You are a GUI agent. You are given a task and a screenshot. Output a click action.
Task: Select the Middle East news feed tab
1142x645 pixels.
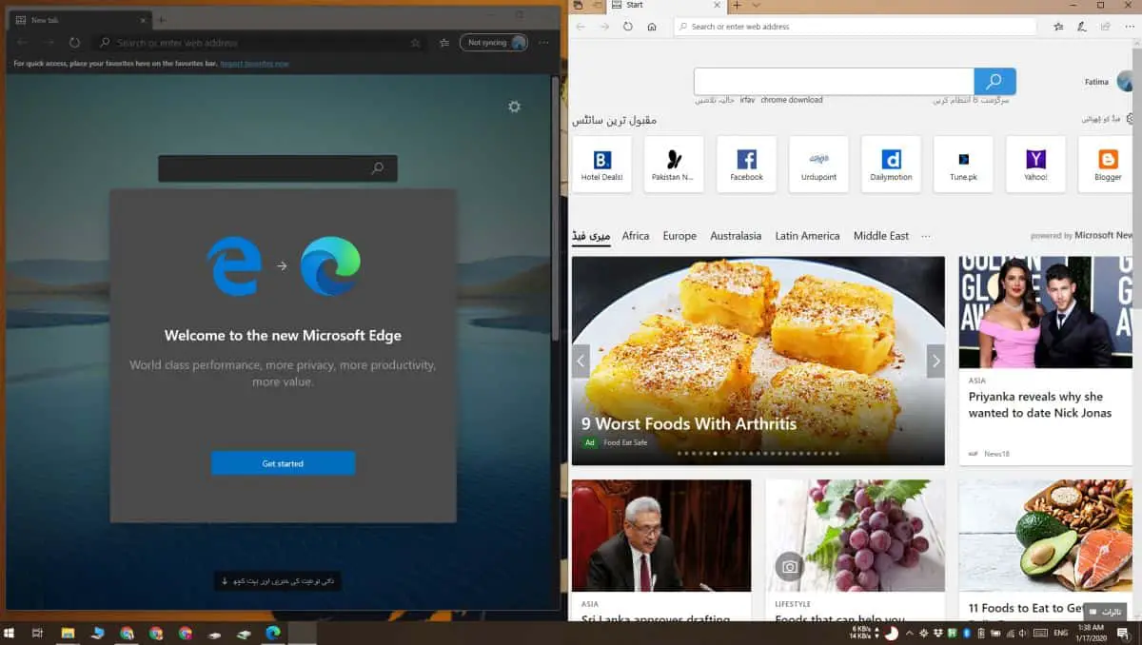coord(881,236)
